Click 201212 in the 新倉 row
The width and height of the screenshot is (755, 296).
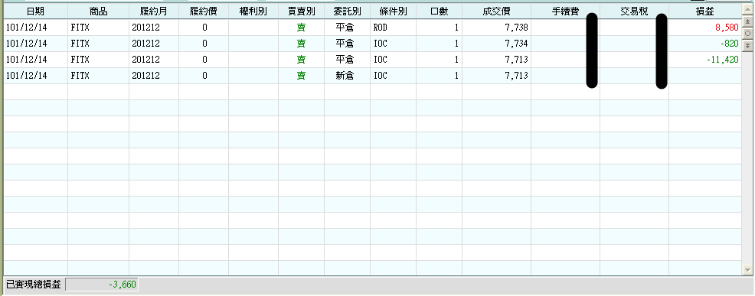[145, 76]
